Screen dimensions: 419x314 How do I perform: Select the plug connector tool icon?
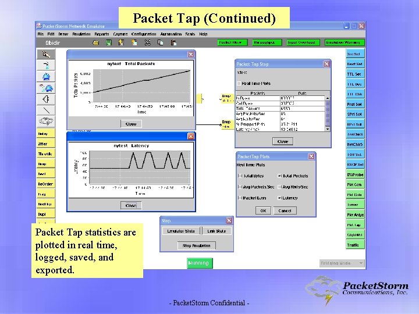point(46,99)
